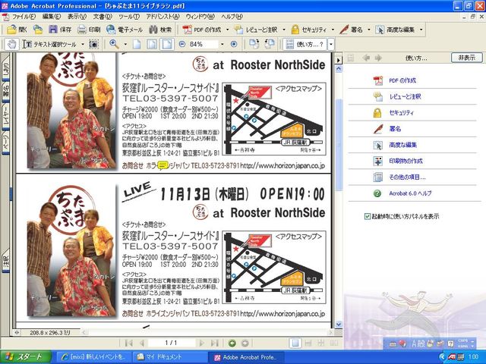Viewport: 486px width, 364px height.
Task: Go to next view gray button
Action: click(245, 343)
